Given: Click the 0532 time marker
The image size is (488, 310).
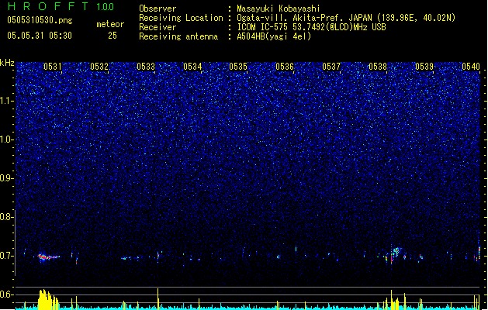Looking at the screenshot, I should tap(99, 67).
